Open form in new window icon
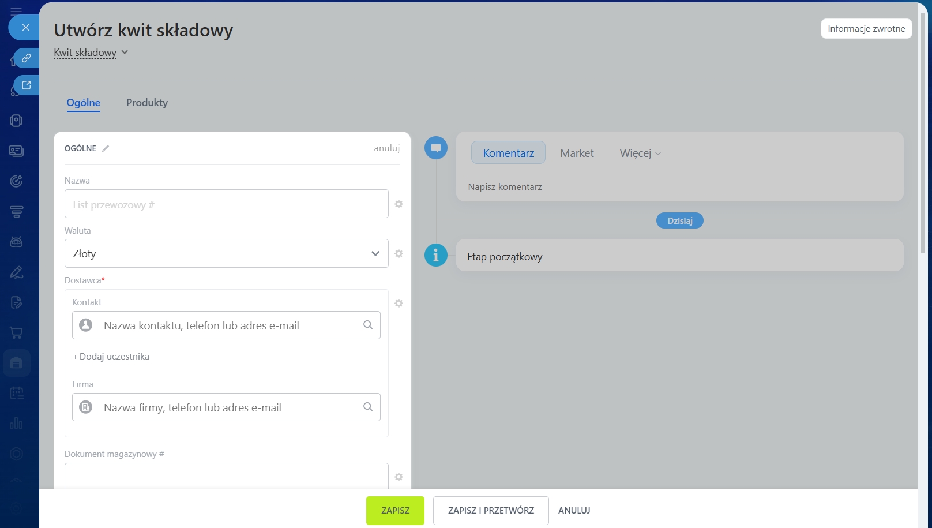This screenshot has width=932, height=528. (x=27, y=85)
